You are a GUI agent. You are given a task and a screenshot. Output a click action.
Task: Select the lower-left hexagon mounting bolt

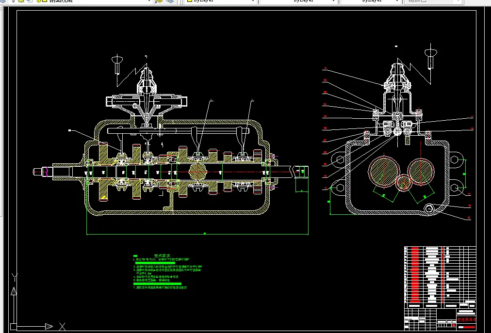point(340,188)
